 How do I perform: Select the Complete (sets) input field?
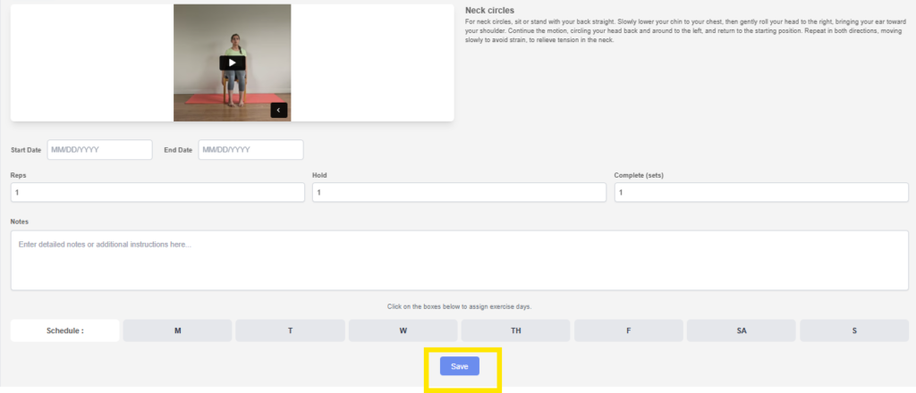click(x=761, y=192)
